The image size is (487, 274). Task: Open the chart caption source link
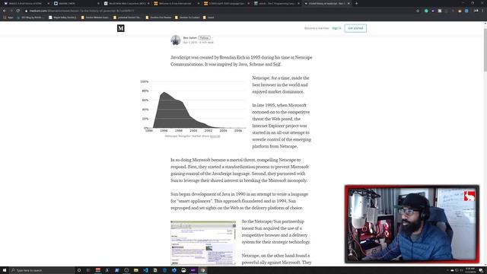215,136
